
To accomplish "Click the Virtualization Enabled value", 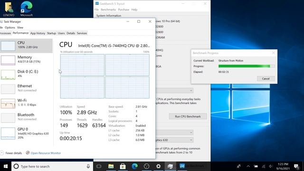I will point(141,125).
